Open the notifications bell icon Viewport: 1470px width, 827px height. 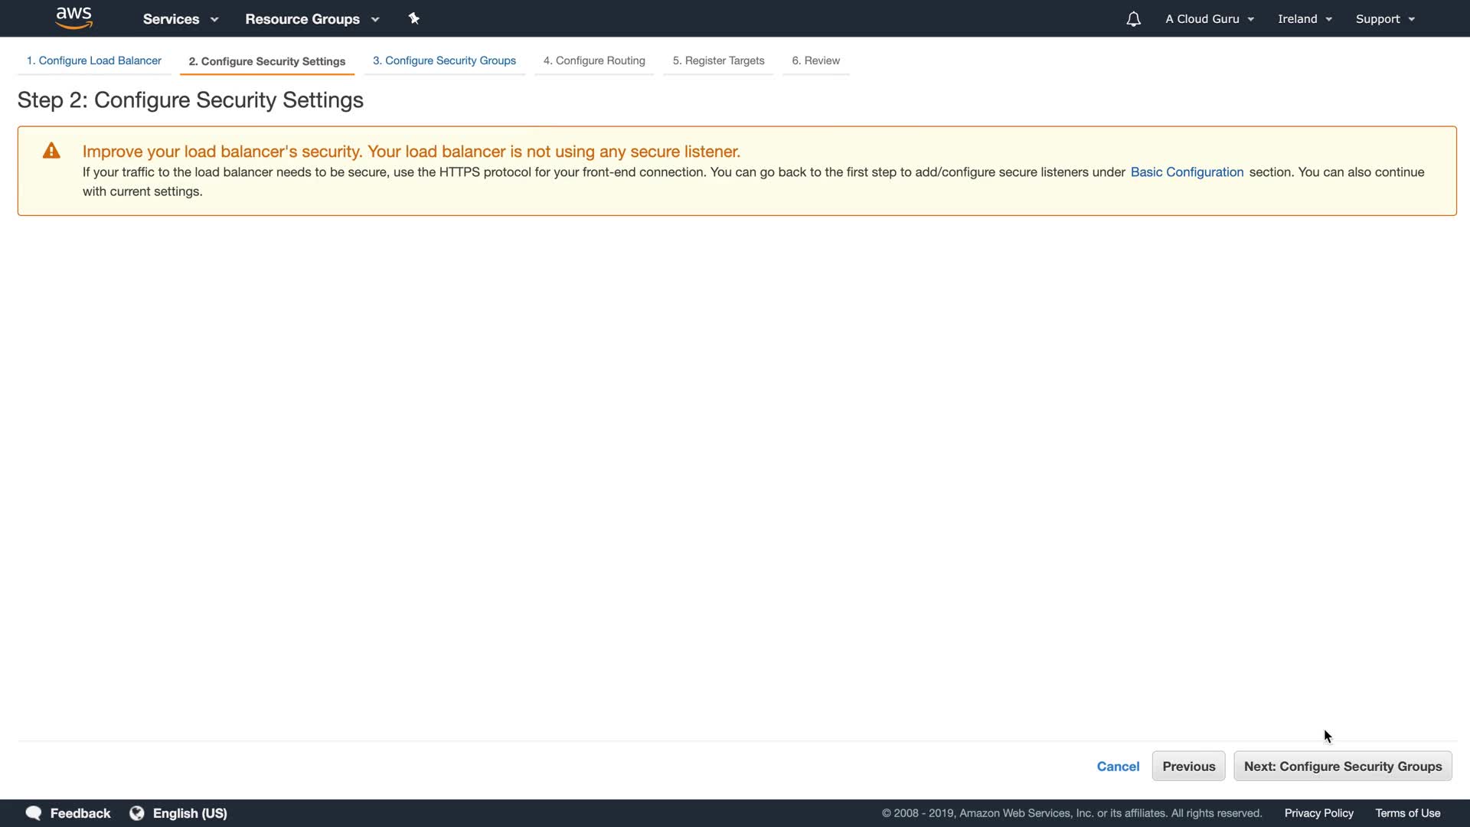(1133, 19)
